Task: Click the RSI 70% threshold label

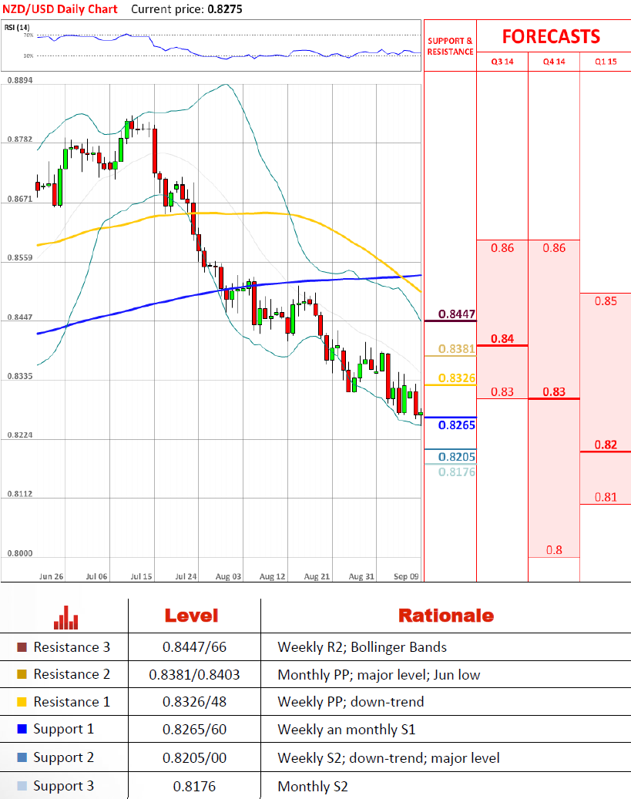Action: coord(29,35)
